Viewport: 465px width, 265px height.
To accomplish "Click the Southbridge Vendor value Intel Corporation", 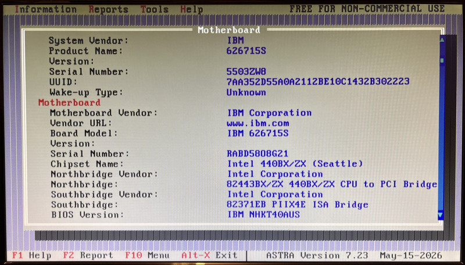I will (x=275, y=194).
